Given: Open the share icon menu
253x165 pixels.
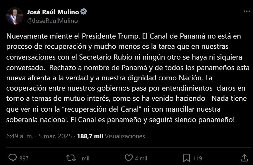Looking at the screenshot, I should click(244, 158).
